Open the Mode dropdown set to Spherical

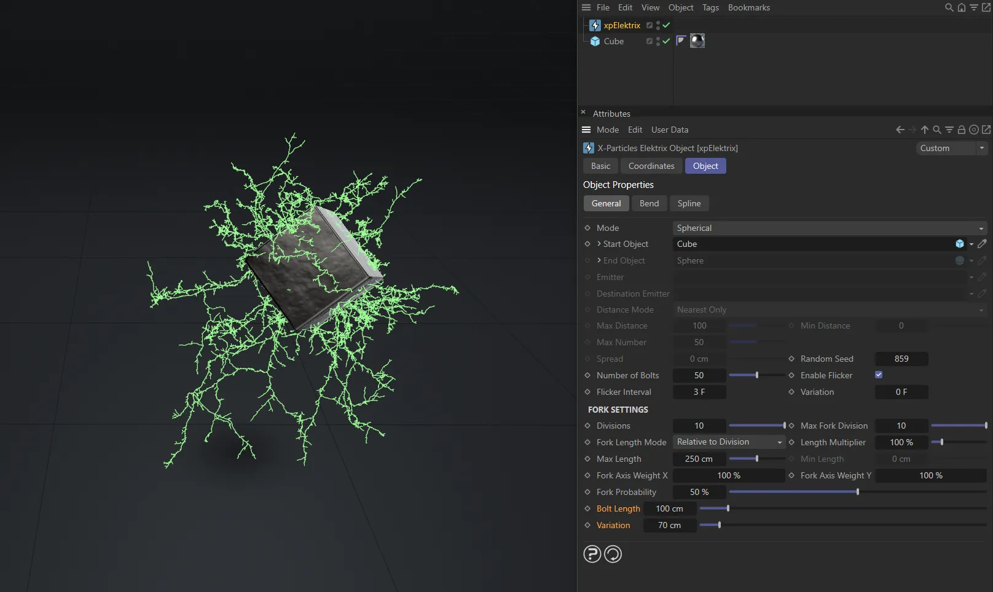click(830, 228)
